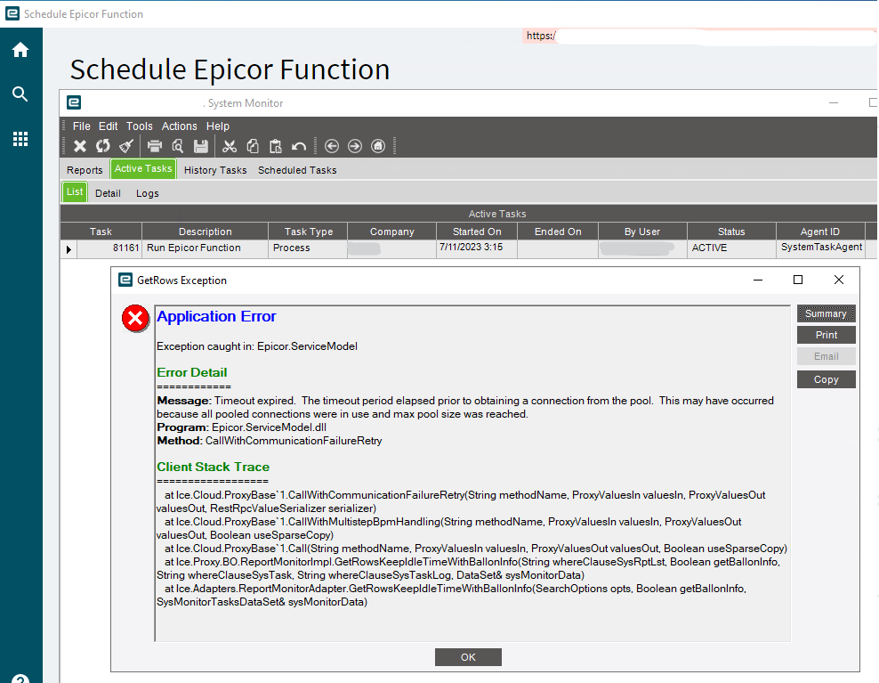Click the '7/11/2023 3:15' started on cell

click(x=477, y=248)
